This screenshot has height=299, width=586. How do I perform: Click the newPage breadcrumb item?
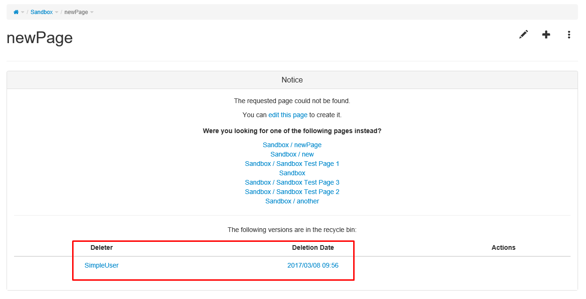tap(76, 12)
